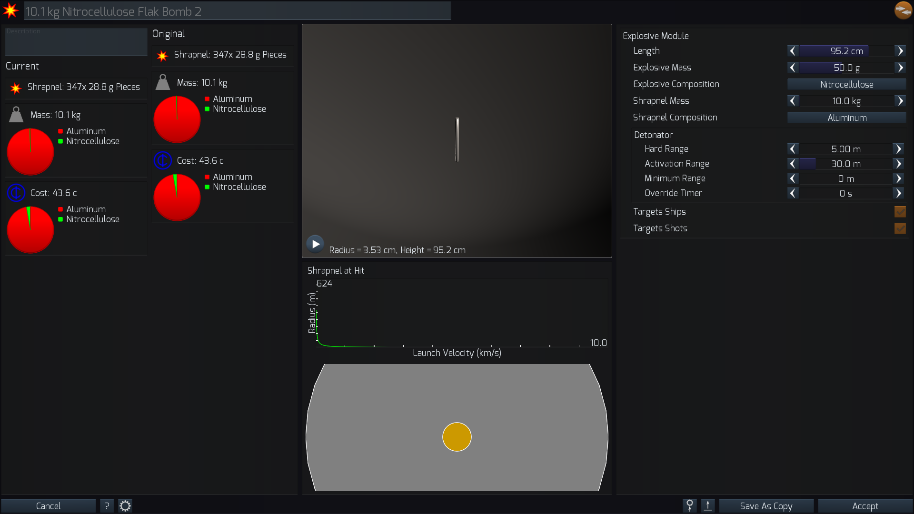914x514 pixels.
Task: Adjust the Activation Range slider bar
Action: pos(845,164)
